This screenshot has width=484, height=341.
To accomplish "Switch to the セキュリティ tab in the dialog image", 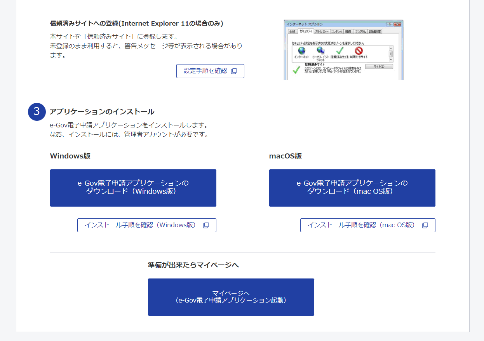I will [x=306, y=31].
